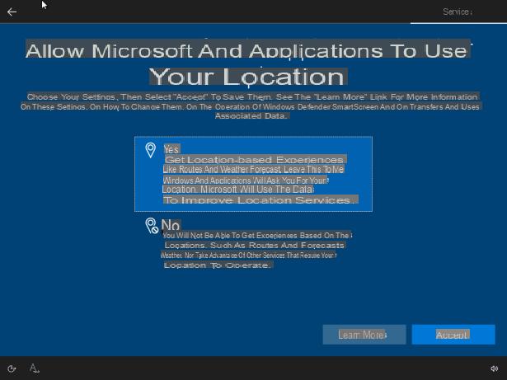Toggle the volume speaker icon
The image size is (507, 380).
[x=494, y=368]
